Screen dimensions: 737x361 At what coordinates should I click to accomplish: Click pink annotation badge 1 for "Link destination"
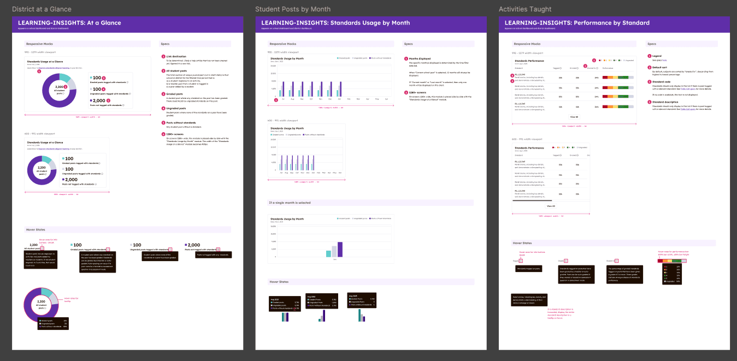162,55
